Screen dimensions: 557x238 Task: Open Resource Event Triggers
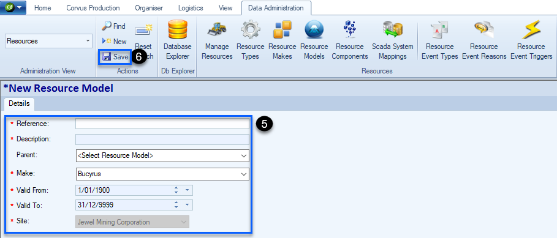(531, 40)
